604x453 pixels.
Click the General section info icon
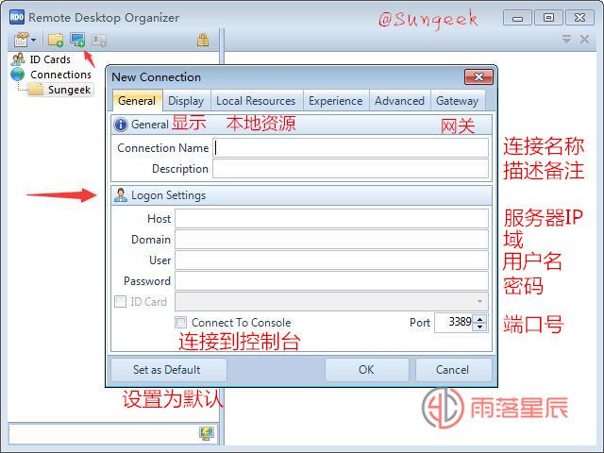pos(121,125)
